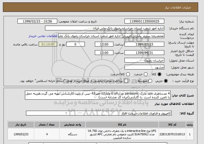Click the UPS interactive line product name cell
The width and height of the screenshot is (204, 144).
pyautogui.click(x=122, y=134)
